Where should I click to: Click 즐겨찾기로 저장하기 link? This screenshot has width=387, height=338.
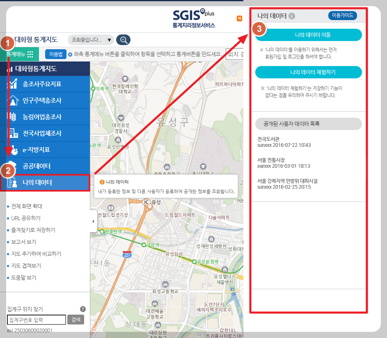[33, 230]
